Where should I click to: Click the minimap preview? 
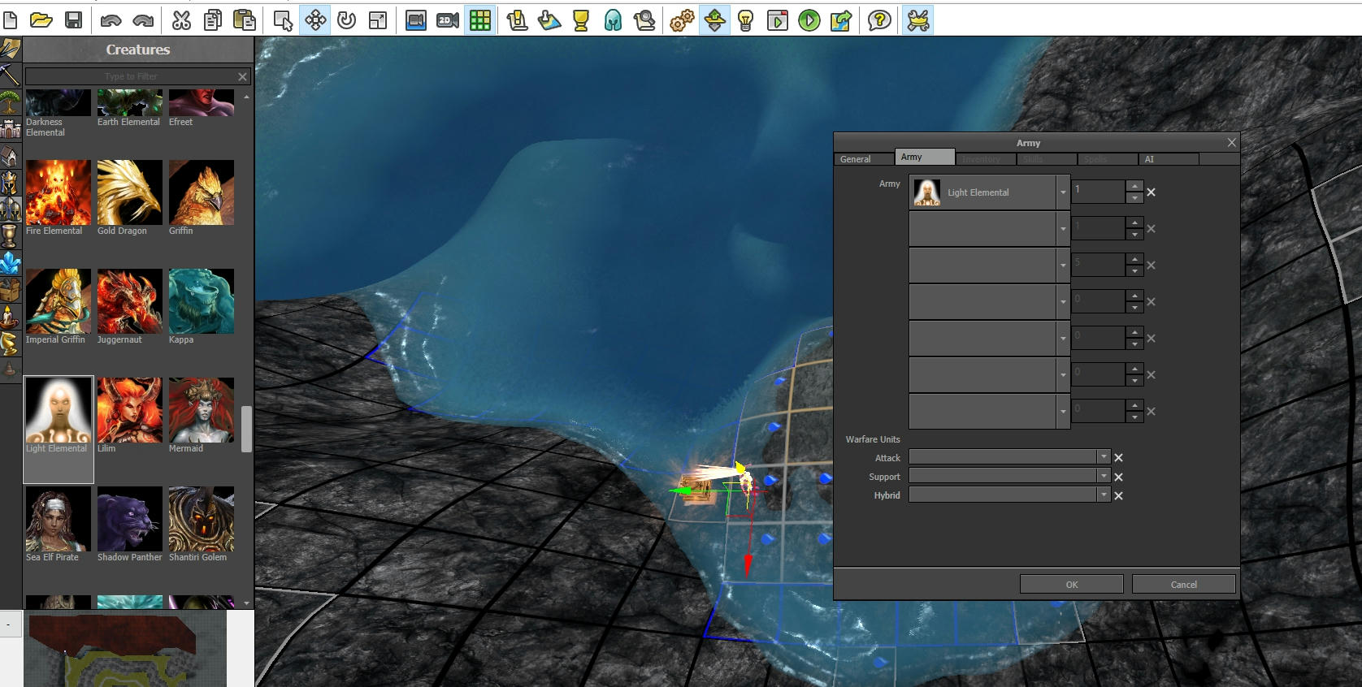pos(126,650)
